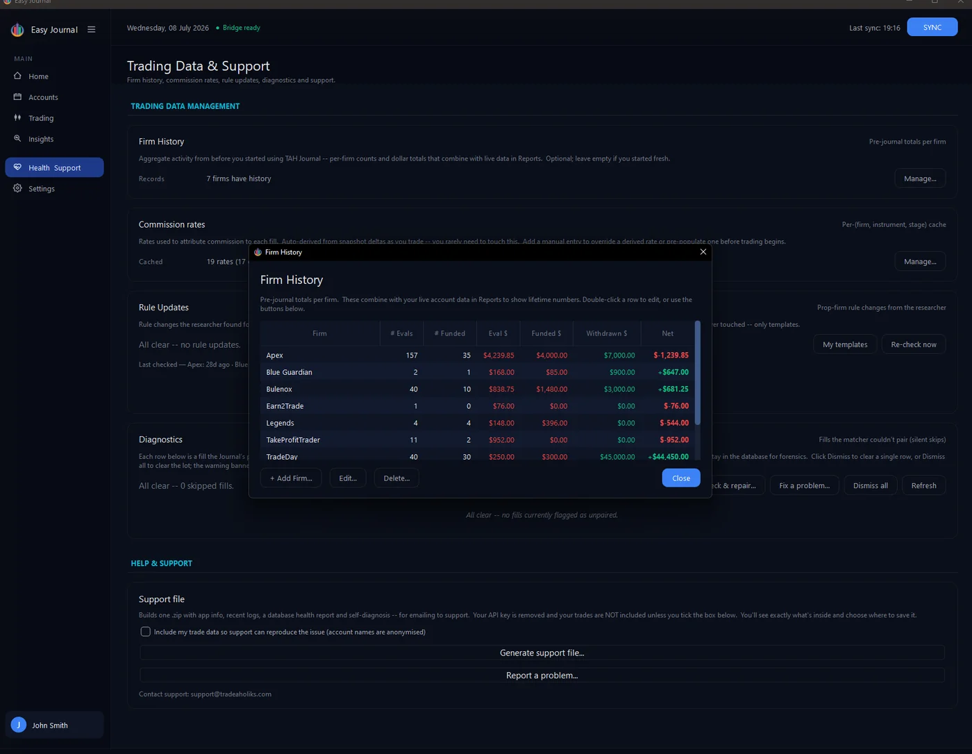Image resolution: width=972 pixels, height=754 pixels.
Task: Click the Withdrawn $ column header
Action: coord(606,333)
